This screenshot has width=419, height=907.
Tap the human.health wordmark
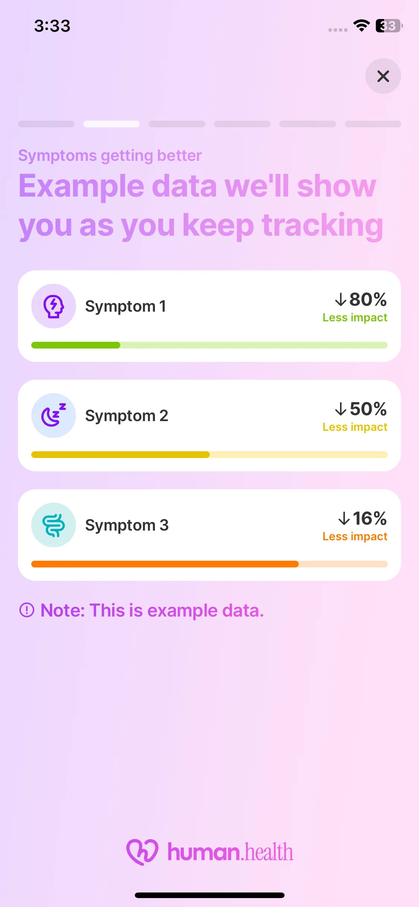230,852
